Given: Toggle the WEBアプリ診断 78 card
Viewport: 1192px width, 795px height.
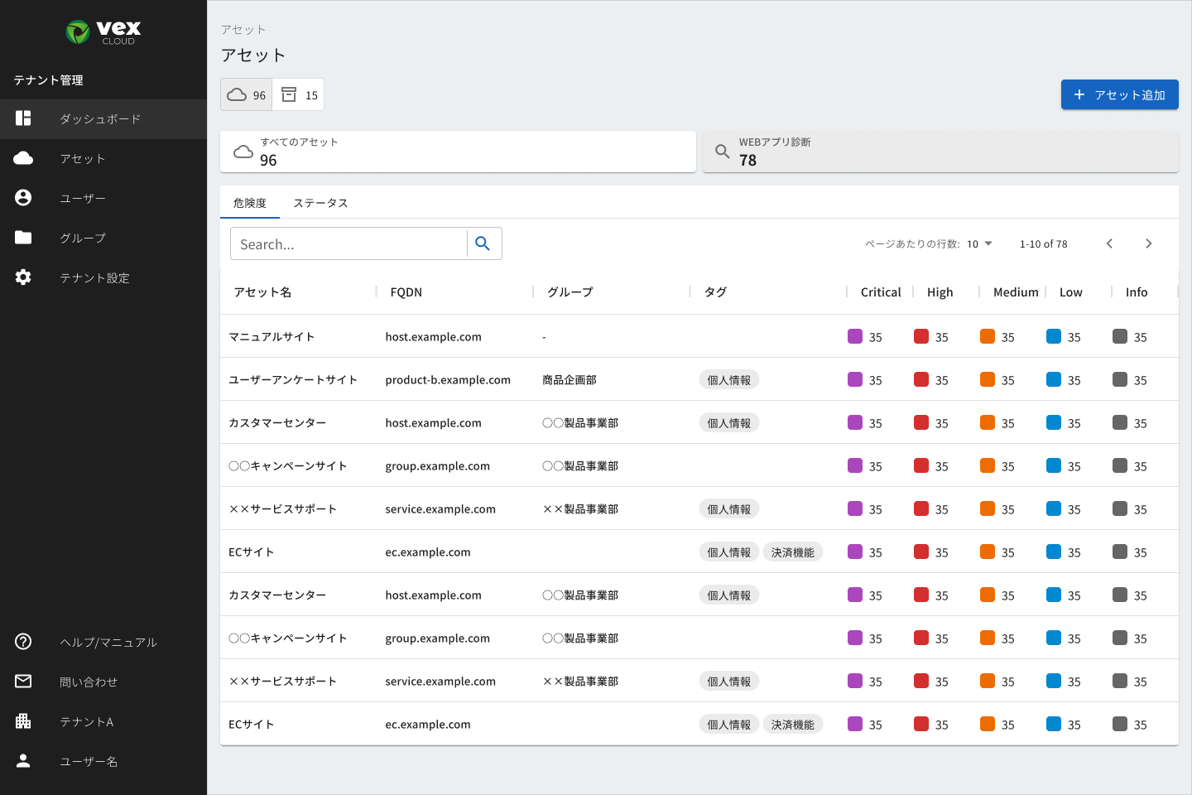Looking at the screenshot, I should (940, 151).
